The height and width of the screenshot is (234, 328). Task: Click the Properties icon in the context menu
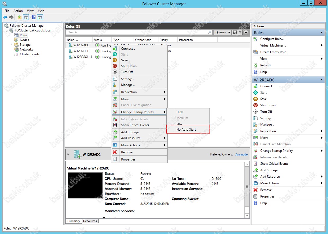click(x=115, y=159)
